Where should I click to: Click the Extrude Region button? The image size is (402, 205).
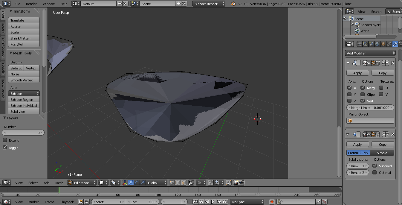point(24,99)
